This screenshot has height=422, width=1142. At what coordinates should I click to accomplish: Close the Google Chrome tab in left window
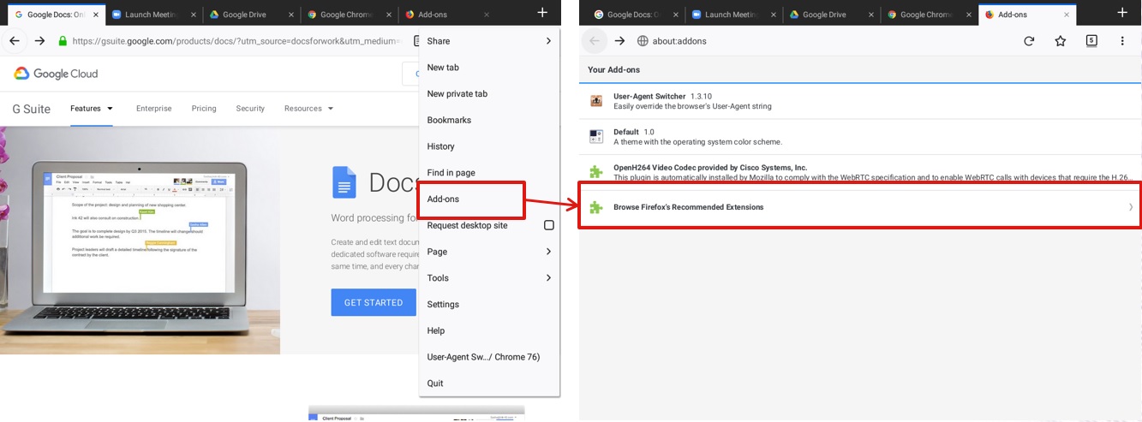[x=390, y=15]
